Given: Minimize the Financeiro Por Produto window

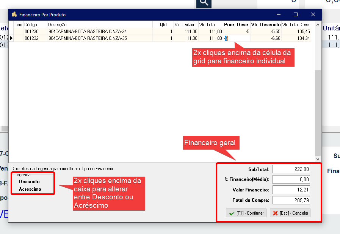Looking at the screenshot, I should [x=278, y=14].
